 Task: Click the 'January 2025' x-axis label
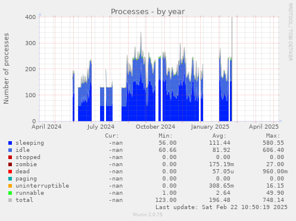click(210, 127)
